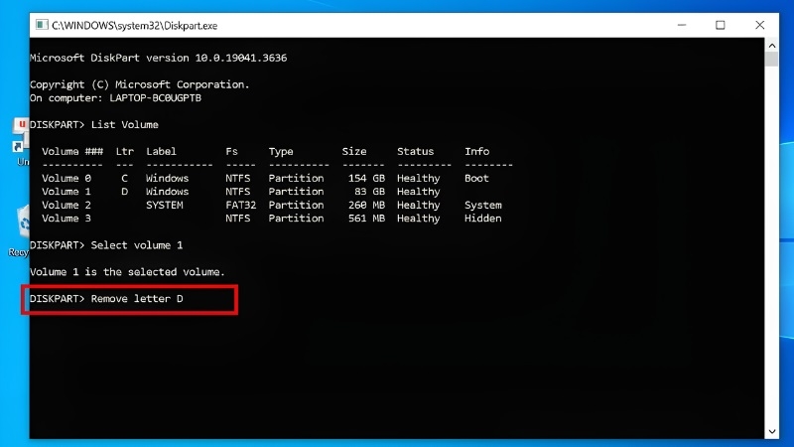Click the 'Size' column header

354,152
